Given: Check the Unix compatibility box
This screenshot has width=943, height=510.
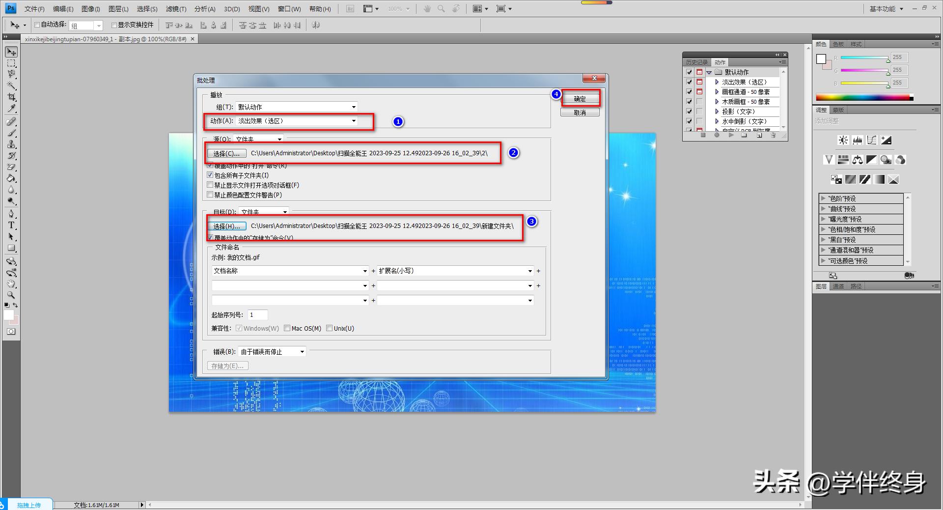Looking at the screenshot, I should pyautogui.click(x=330, y=328).
